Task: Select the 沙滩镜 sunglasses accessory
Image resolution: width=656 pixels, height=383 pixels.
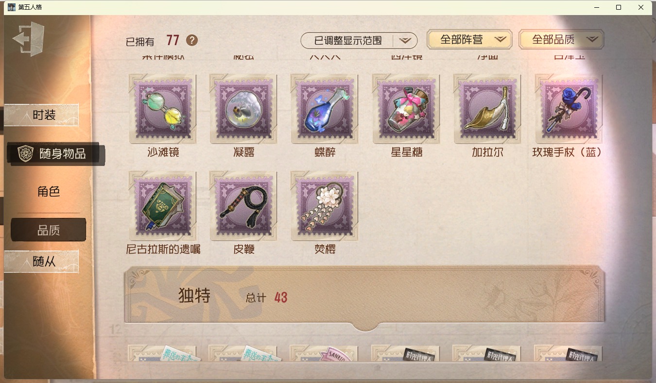Action: click(x=163, y=109)
